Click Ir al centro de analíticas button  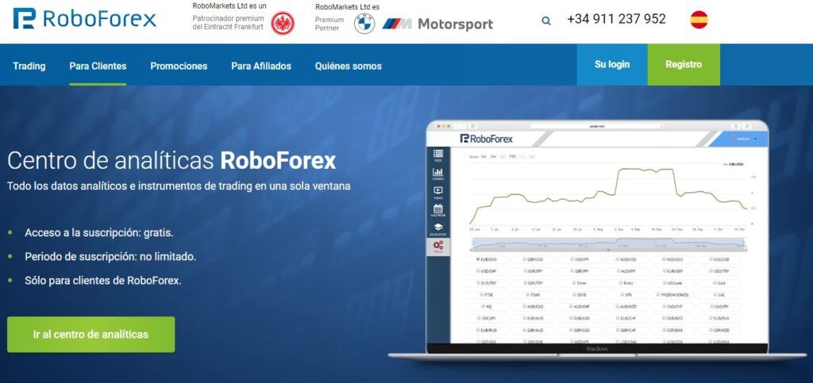(x=91, y=335)
